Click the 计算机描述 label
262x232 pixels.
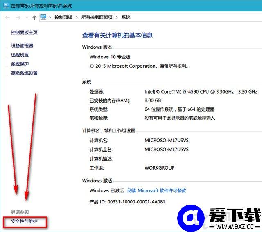(x=101, y=158)
